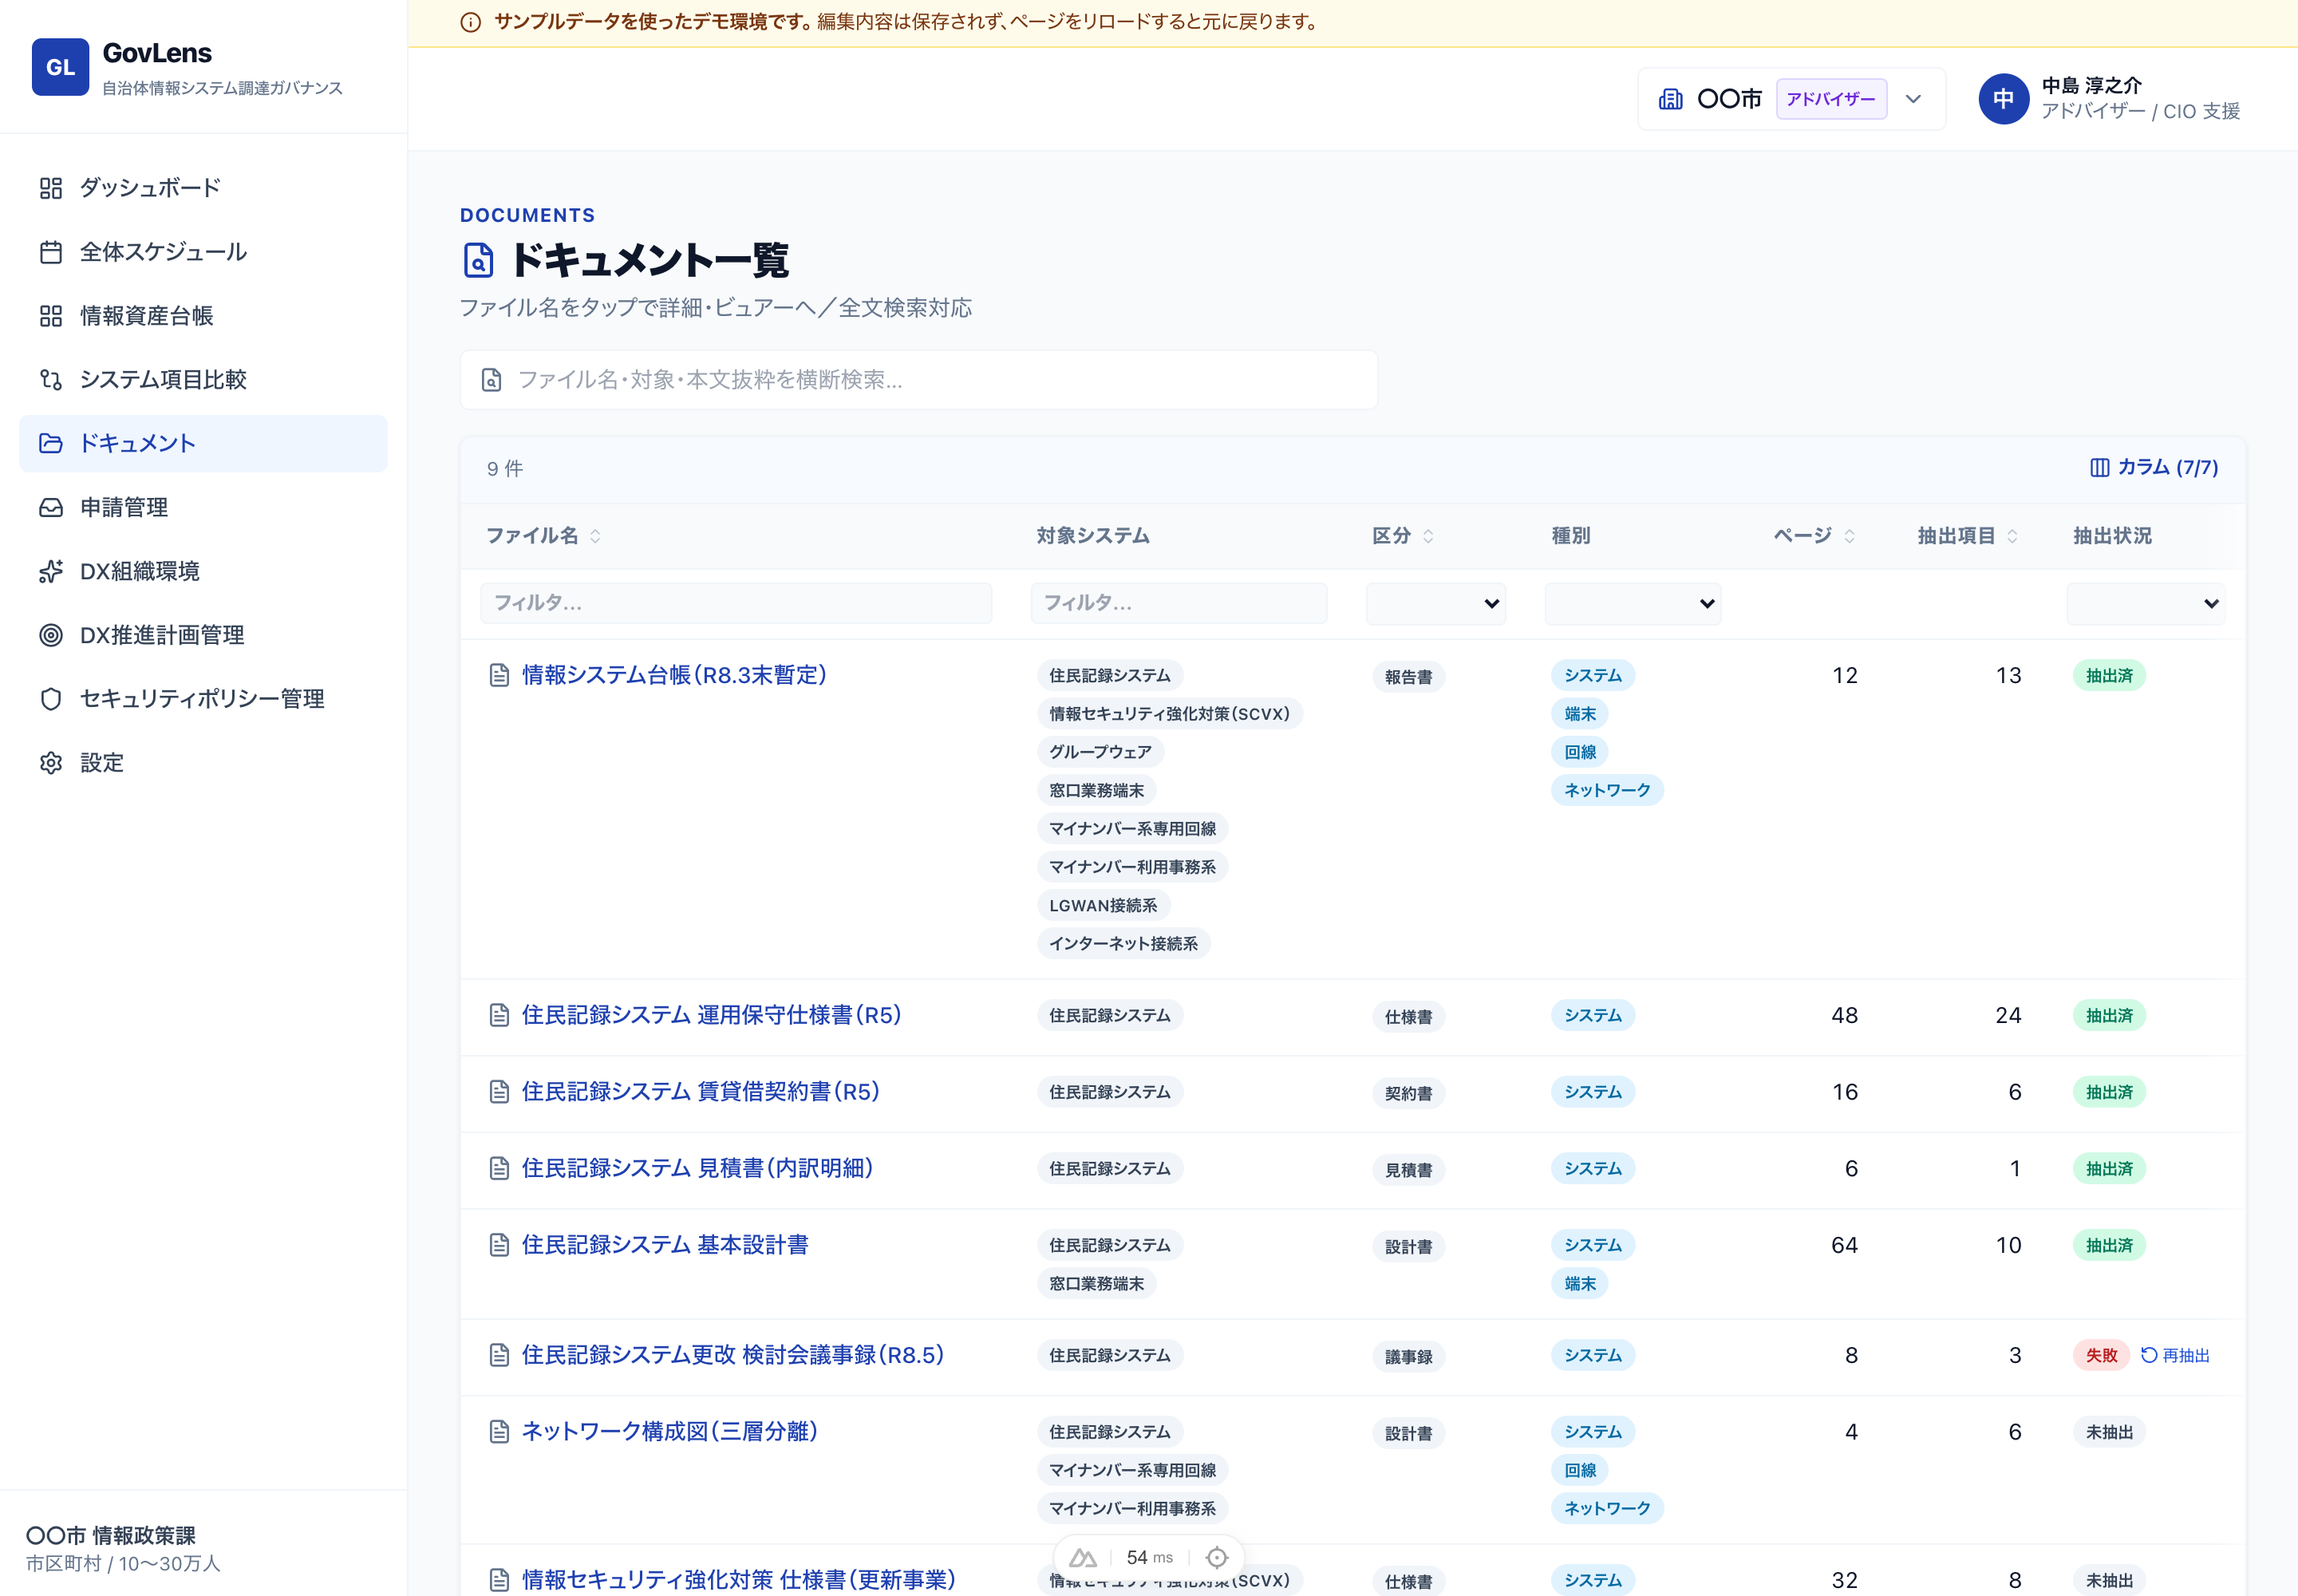This screenshot has height=1596, width=2298.
Task: Open the 抽出状況 filter dropdown
Action: click(x=2146, y=604)
